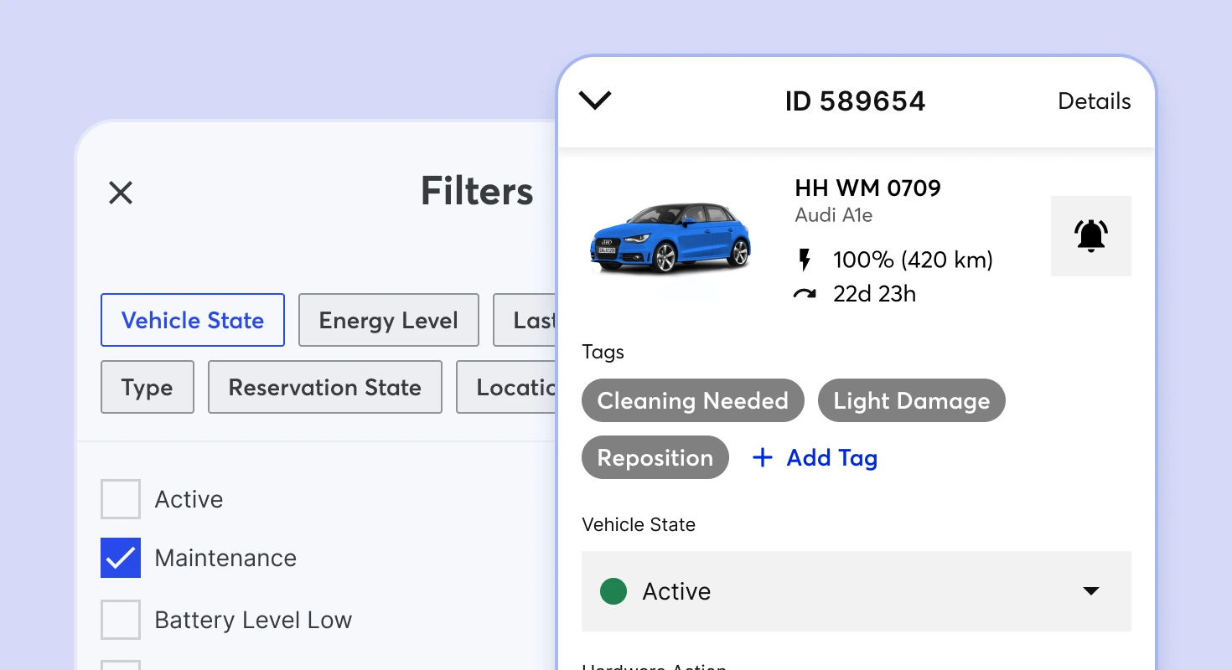The width and height of the screenshot is (1232, 670).
Task: Click the blue Audi A1e thumbnail
Action: [670, 240]
